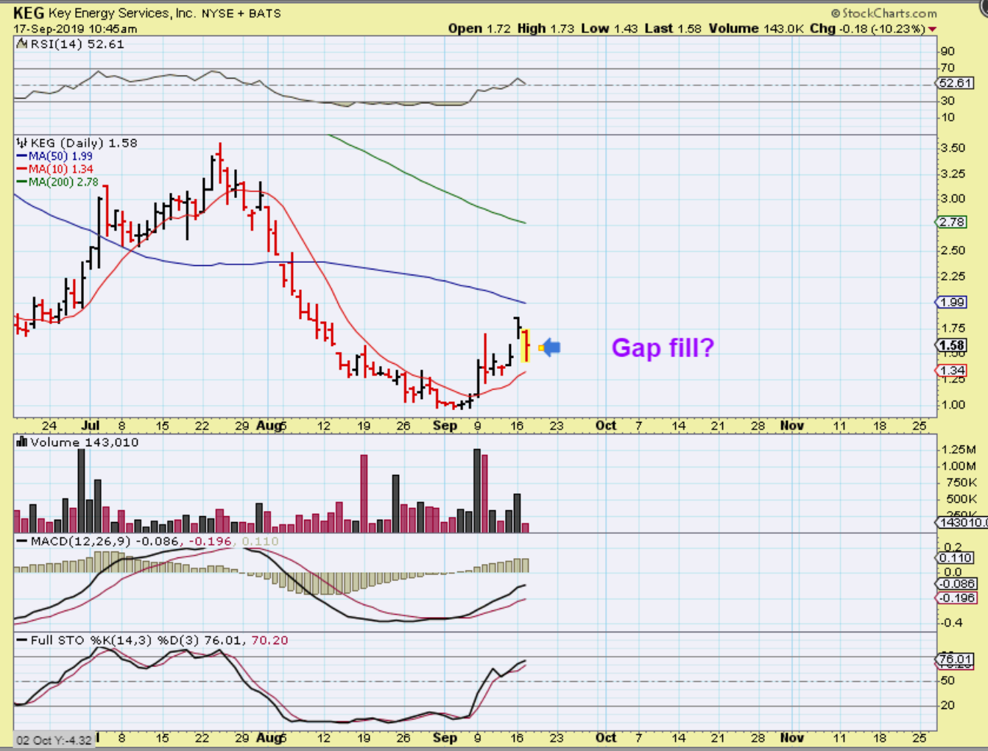This screenshot has height=751, width=988.
Task: Click the 2.78 MA(200) axis tag
Action: pyautogui.click(x=952, y=222)
